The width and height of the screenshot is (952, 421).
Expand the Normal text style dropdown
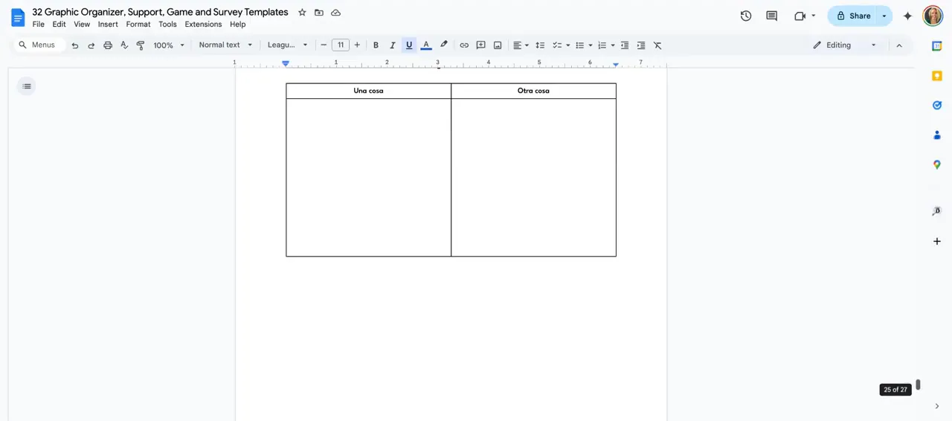[x=225, y=45]
